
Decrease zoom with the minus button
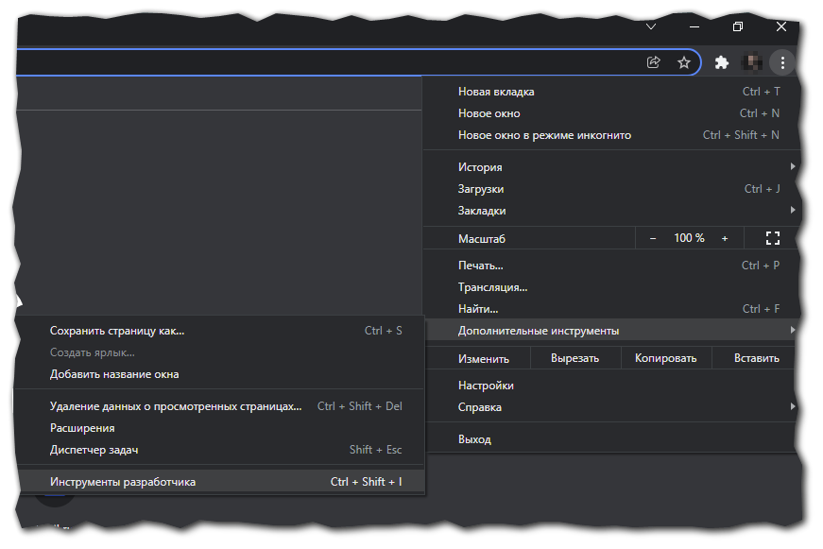653,238
